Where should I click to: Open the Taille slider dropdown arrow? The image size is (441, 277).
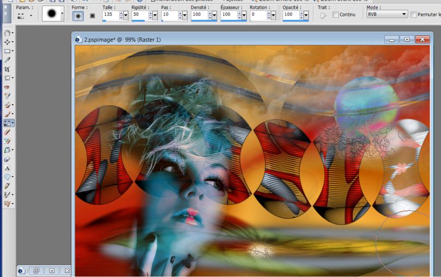[x=126, y=15]
